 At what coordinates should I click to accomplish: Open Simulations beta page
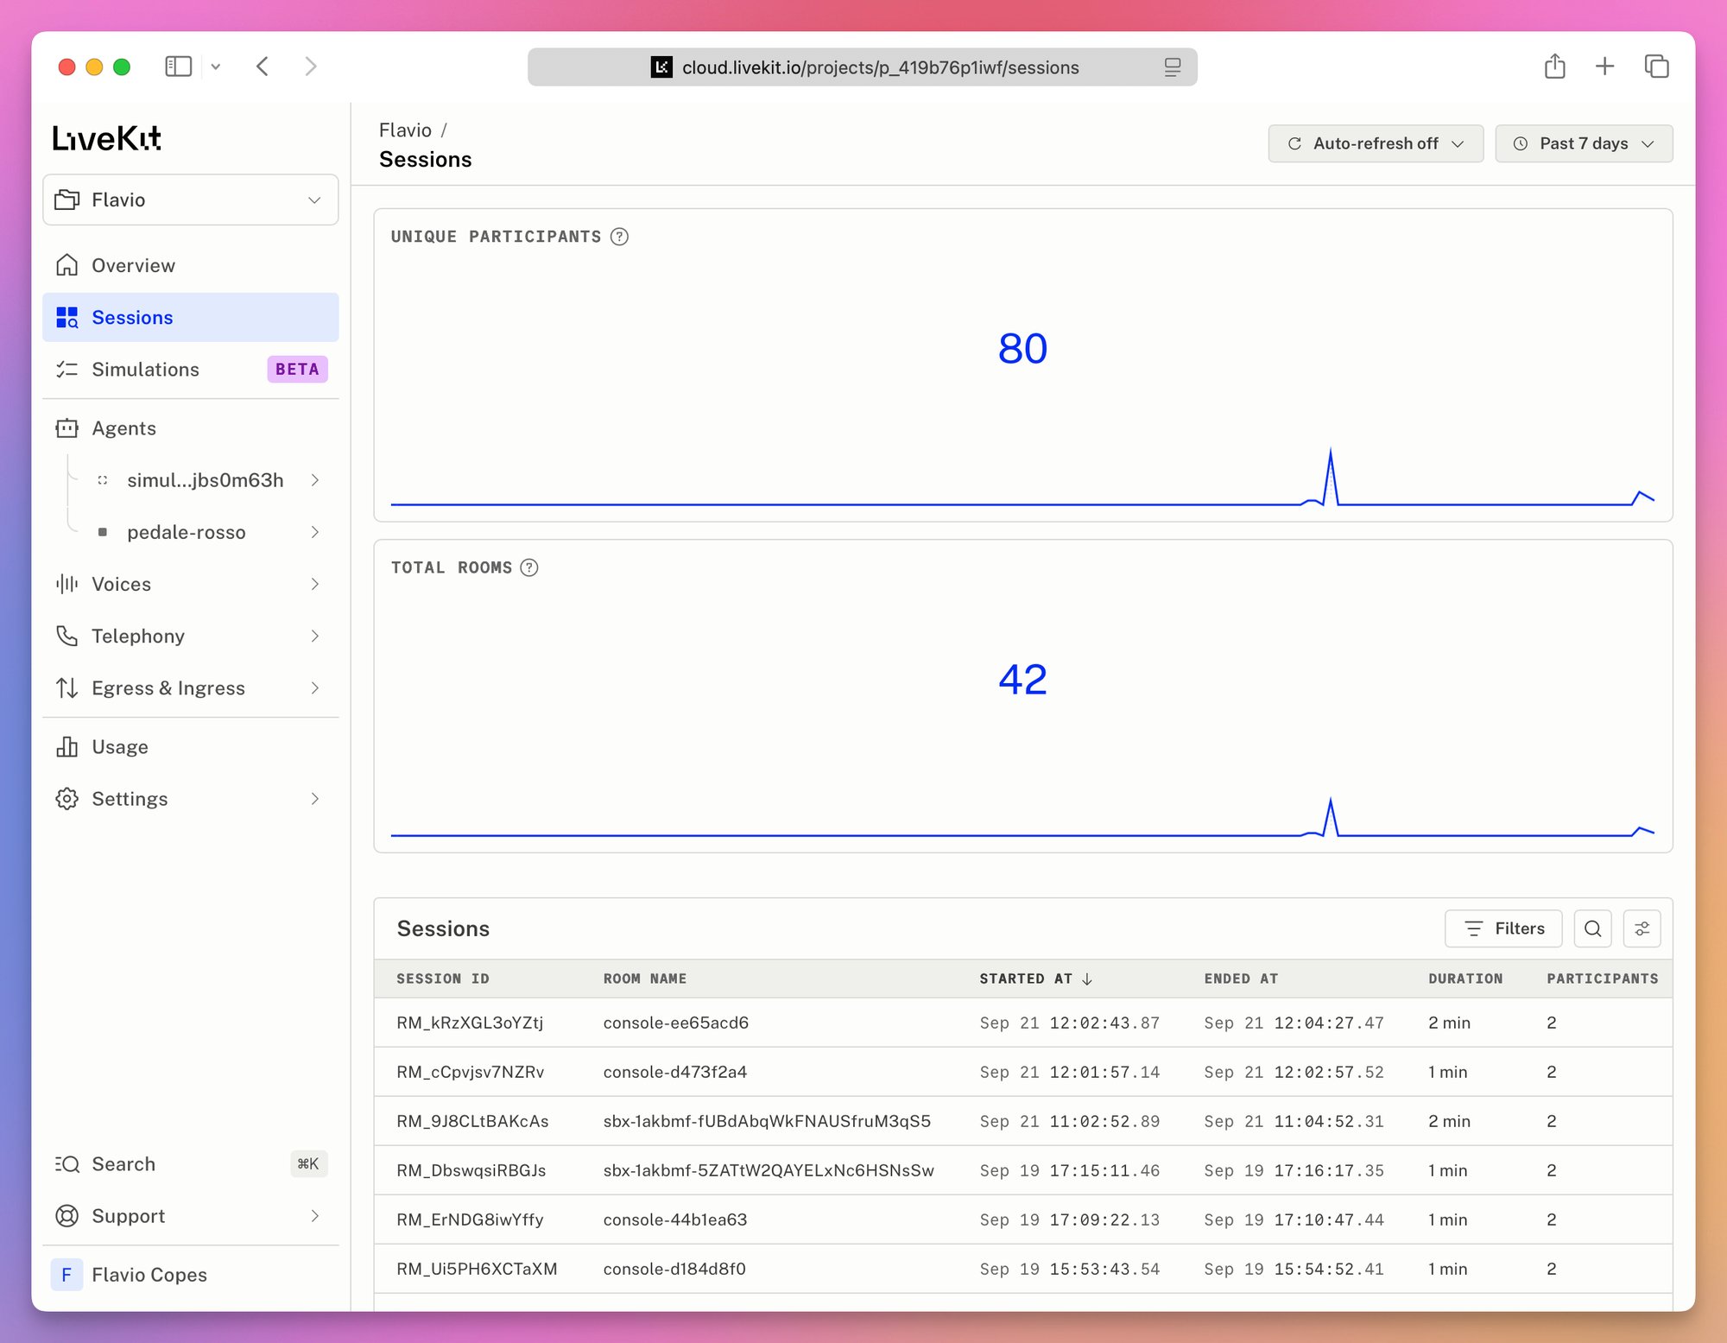[190, 369]
